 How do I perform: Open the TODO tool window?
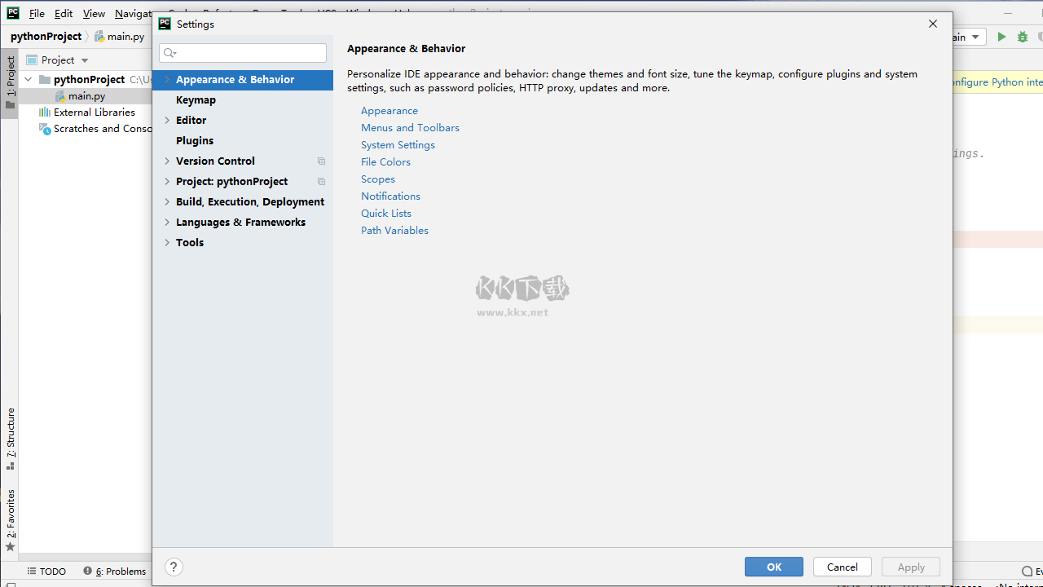(46, 572)
